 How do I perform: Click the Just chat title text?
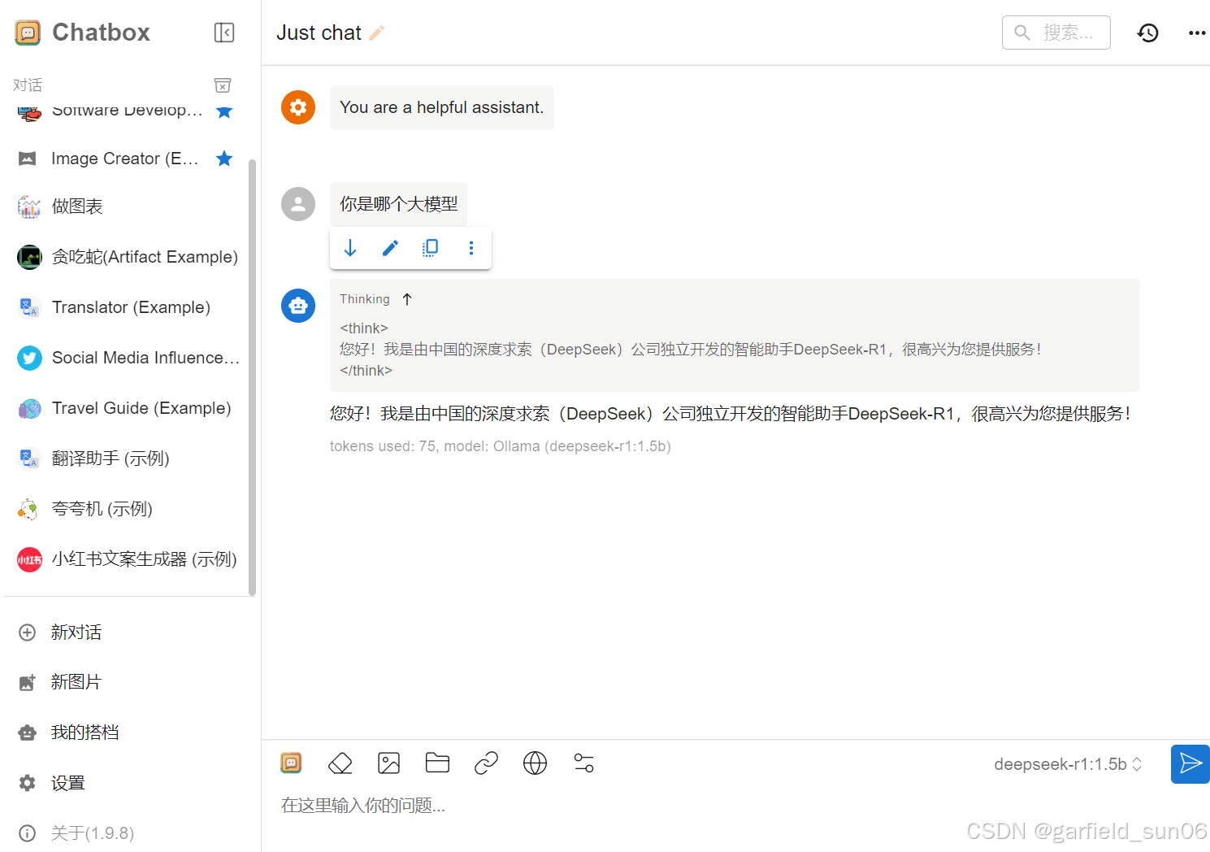(x=319, y=33)
